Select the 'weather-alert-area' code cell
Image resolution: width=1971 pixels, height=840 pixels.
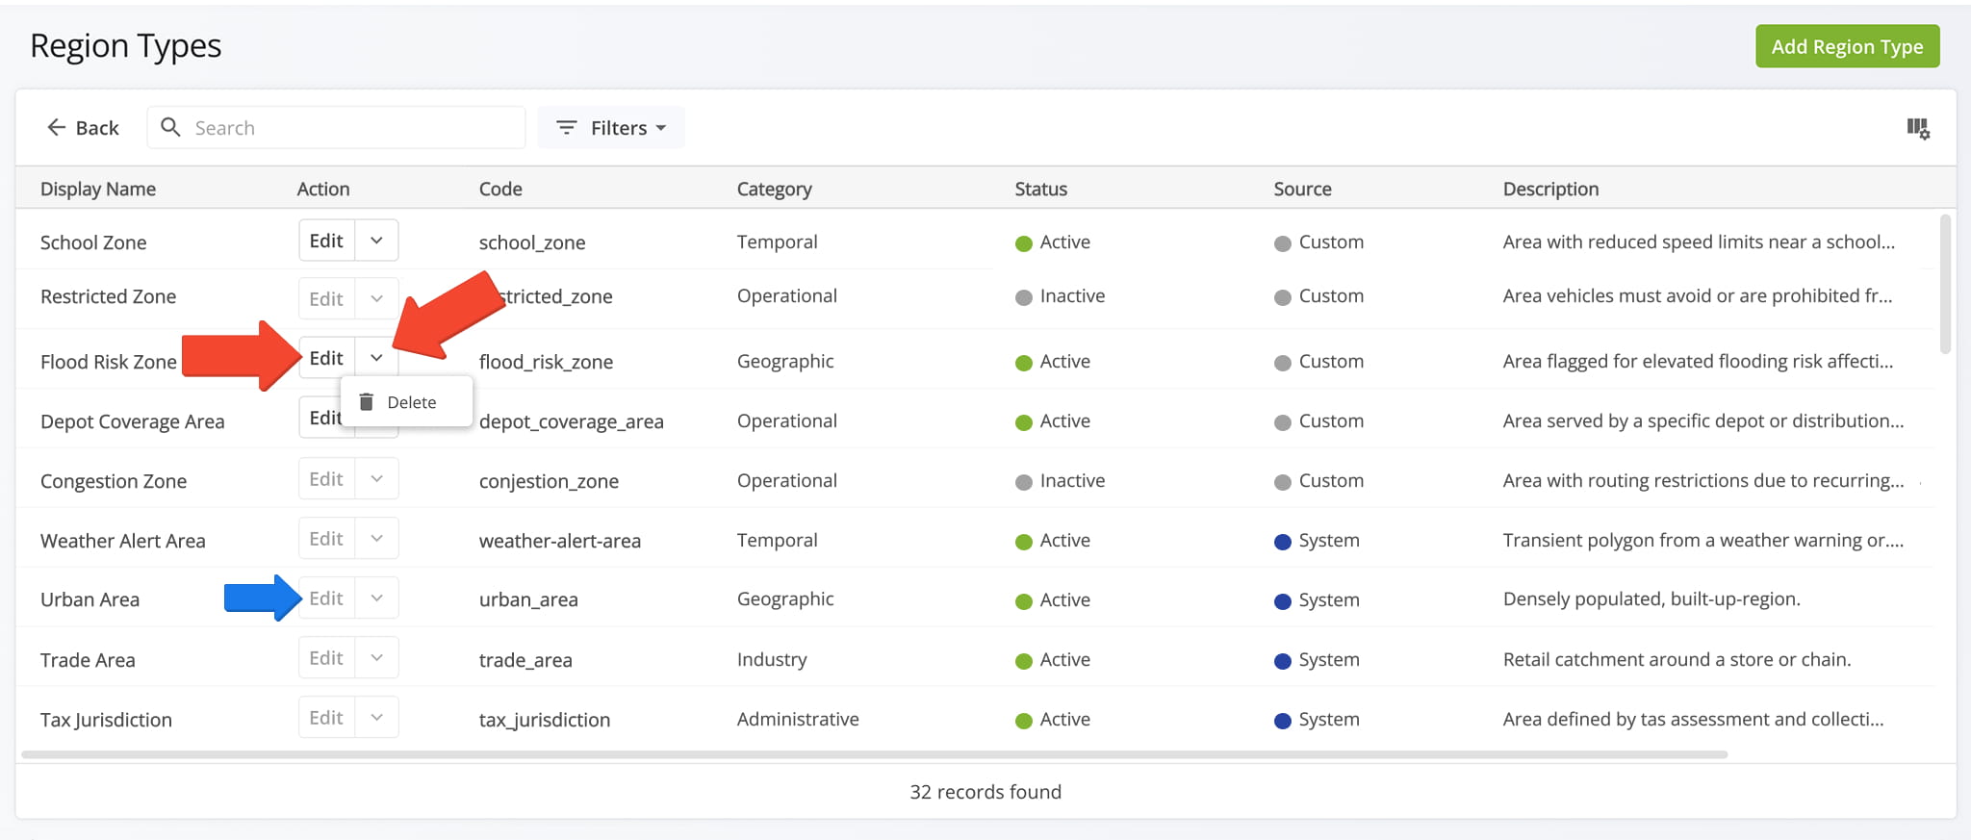pyautogui.click(x=560, y=541)
